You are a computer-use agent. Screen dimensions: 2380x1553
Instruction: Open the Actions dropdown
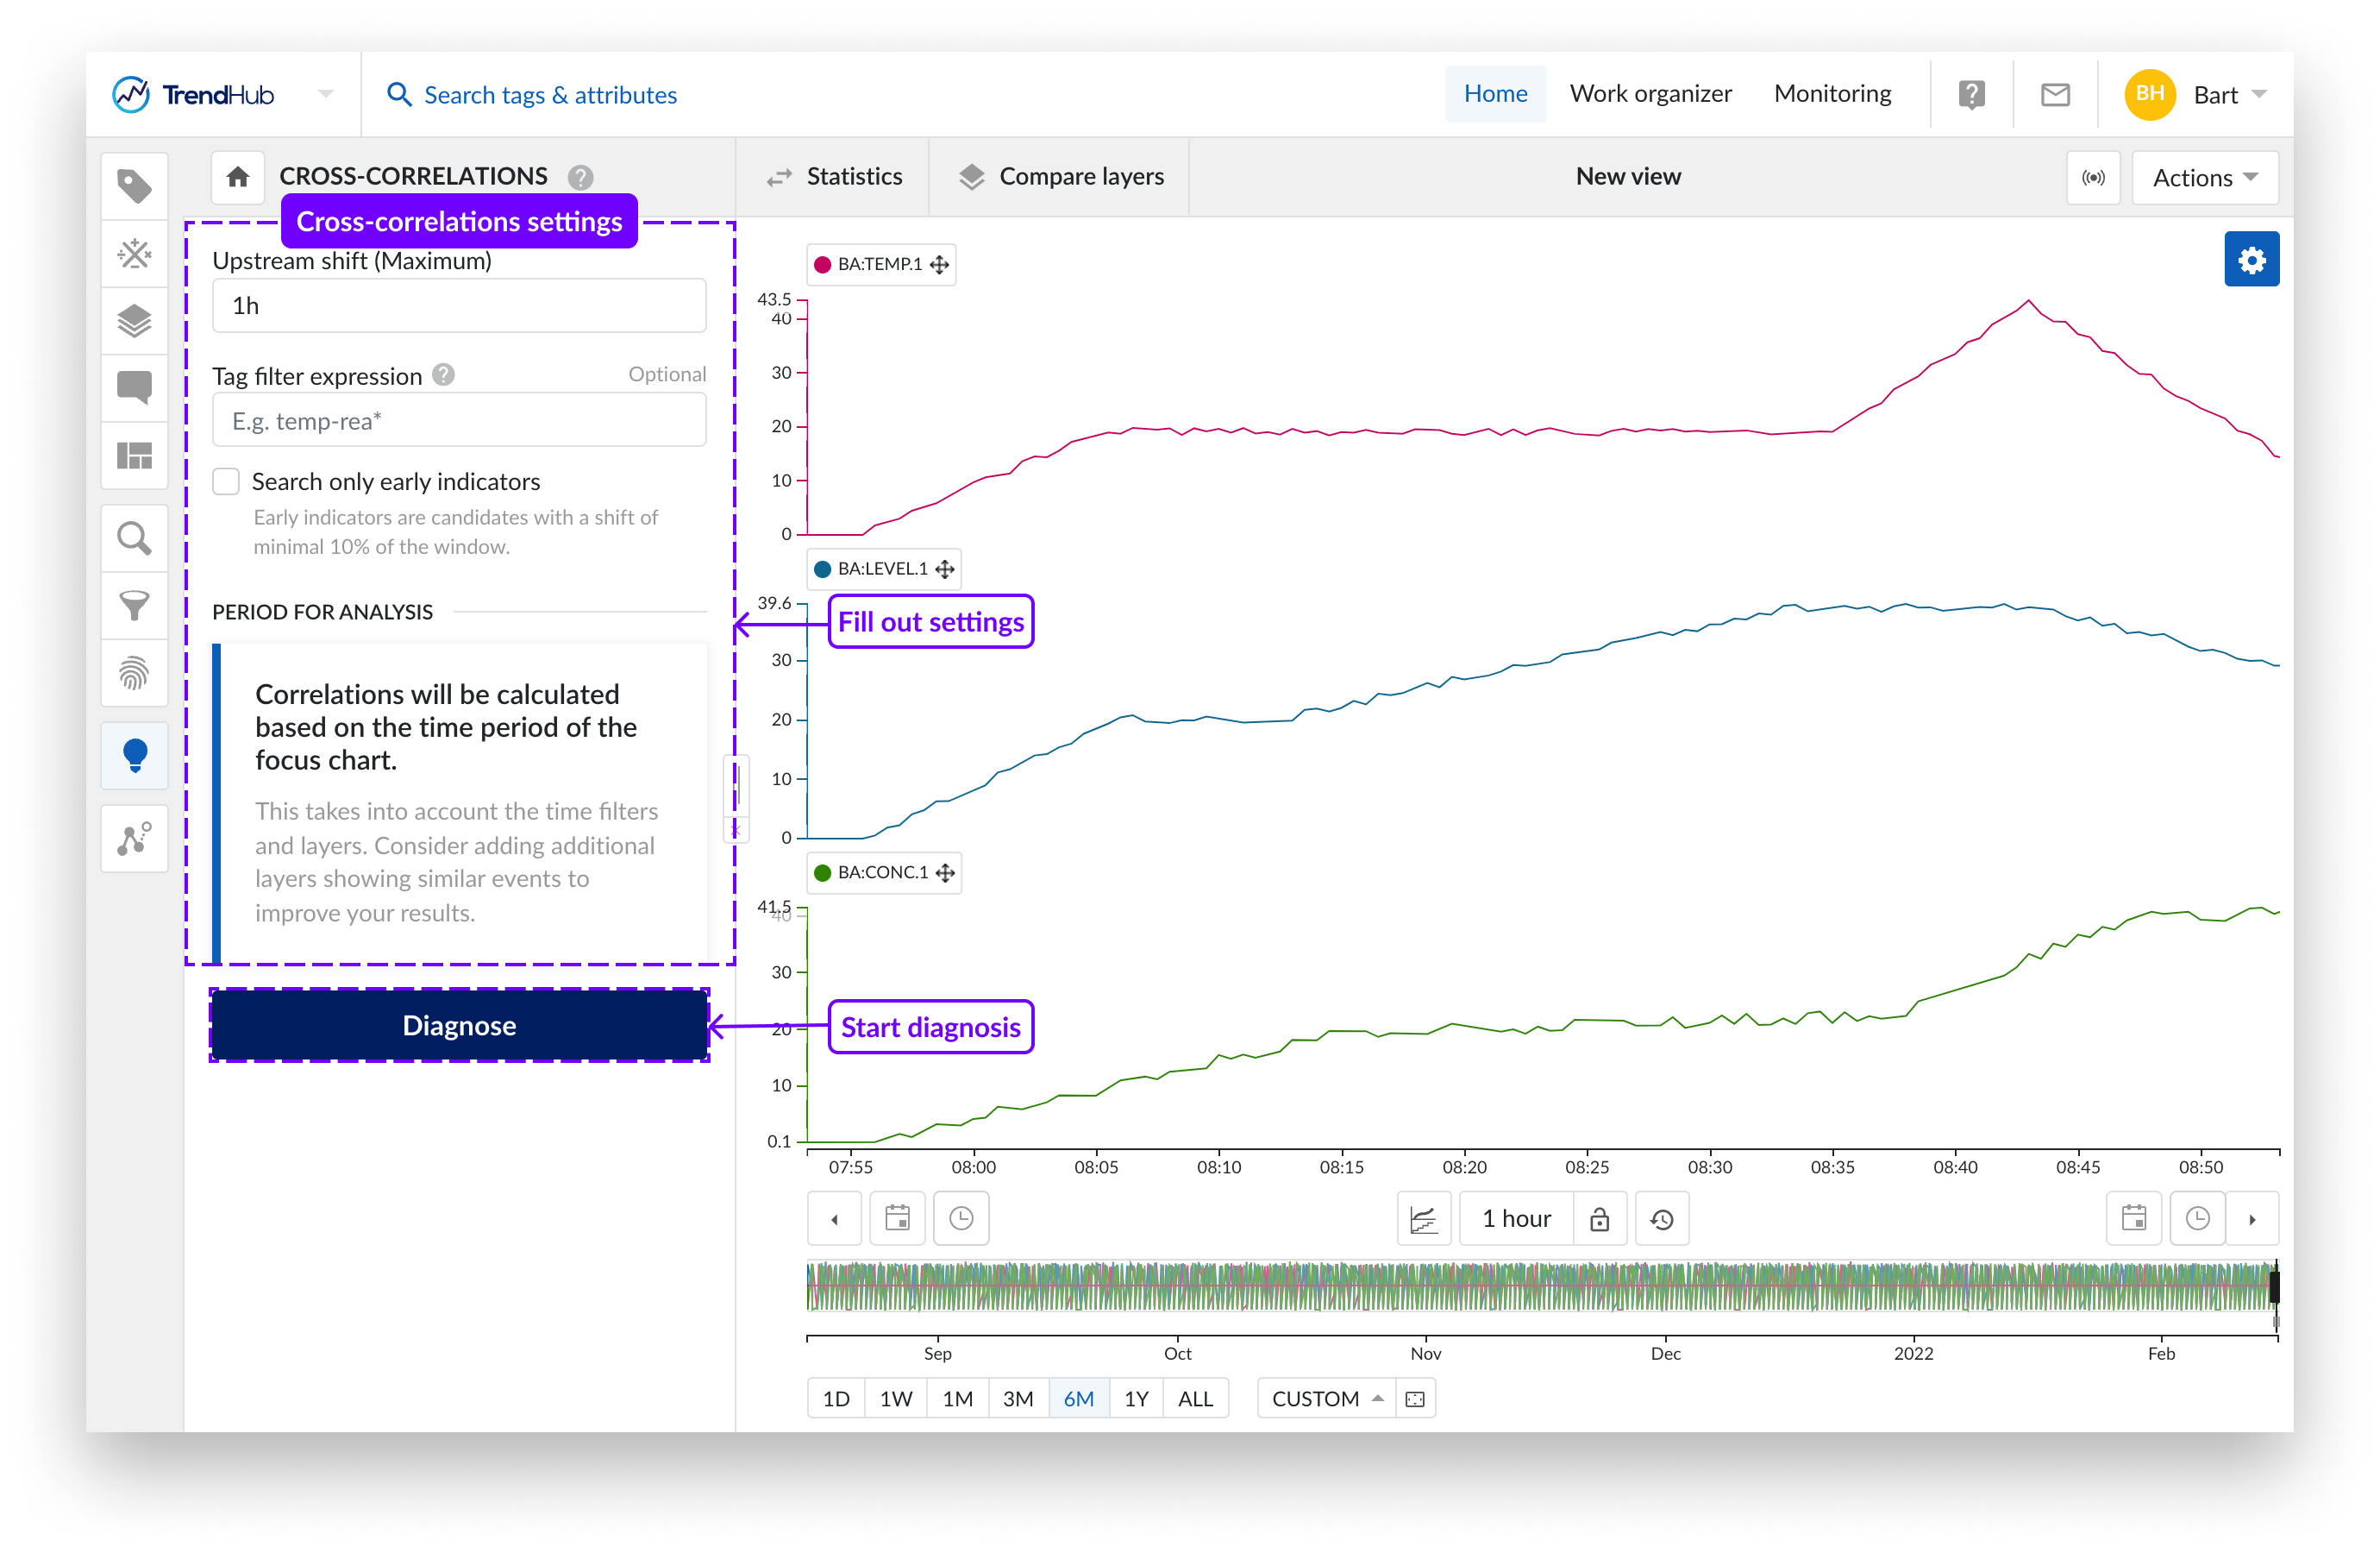[2204, 178]
